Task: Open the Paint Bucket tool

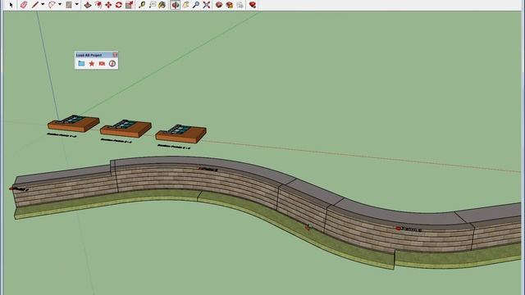Action: [x=162, y=5]
